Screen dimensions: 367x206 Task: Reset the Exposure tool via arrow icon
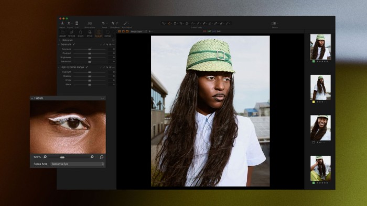coord(107,44)
